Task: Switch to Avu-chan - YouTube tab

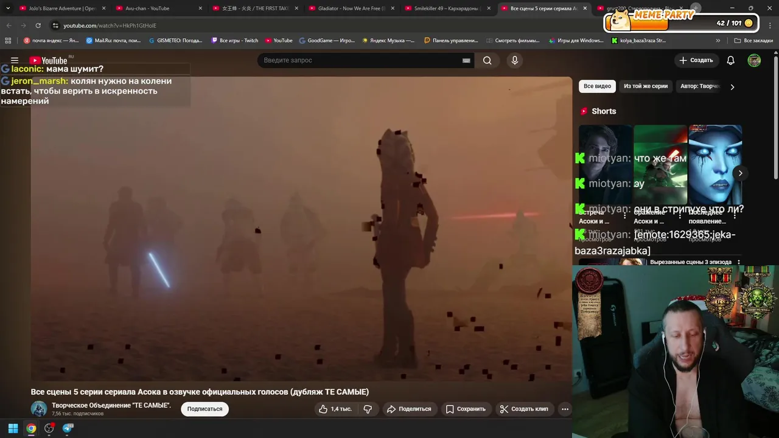Action: (x=157, y=9)
